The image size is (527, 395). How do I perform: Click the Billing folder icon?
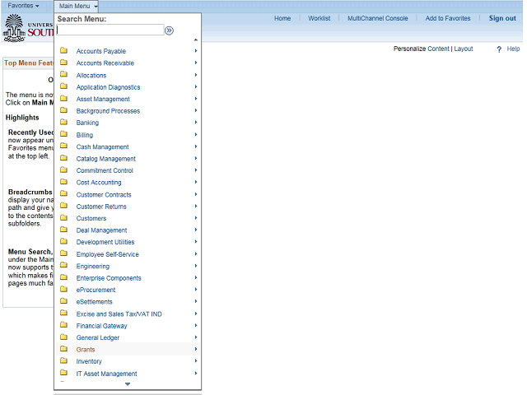tap(64, 134)
